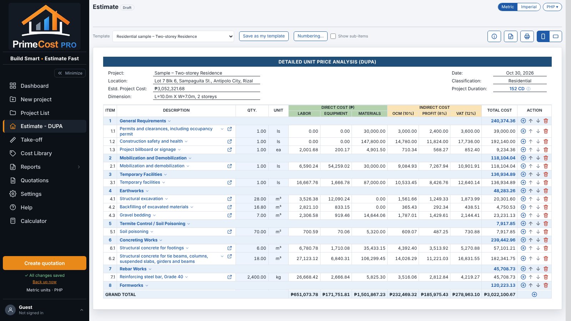Screen dimensions: 571x321
Task: Open the Template selection combo box
Action: click(173, 36)
